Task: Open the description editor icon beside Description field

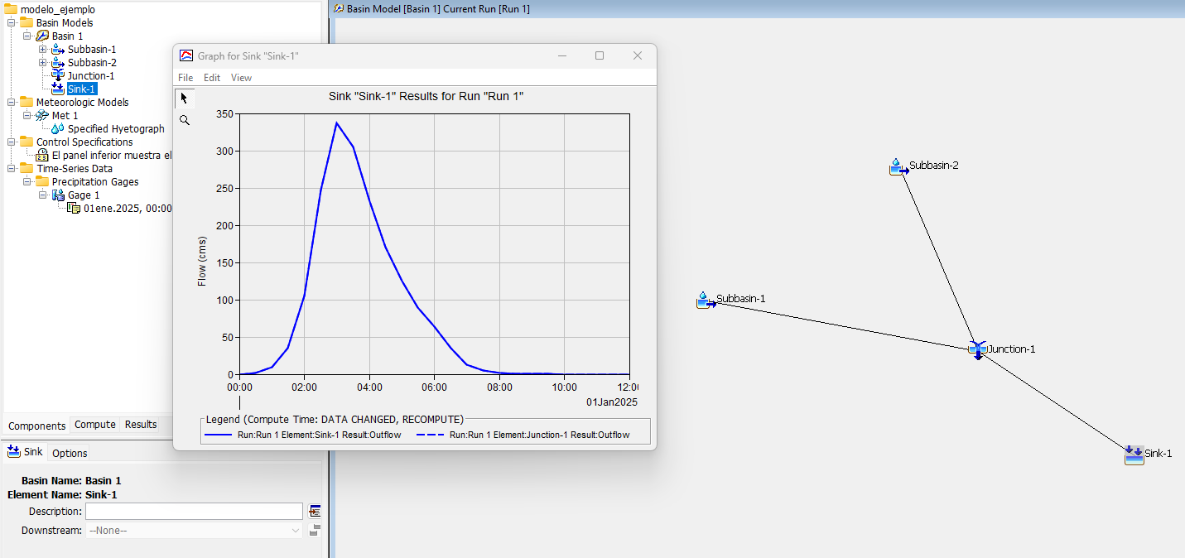Action: pyautogui.click(x=315, y=512)
